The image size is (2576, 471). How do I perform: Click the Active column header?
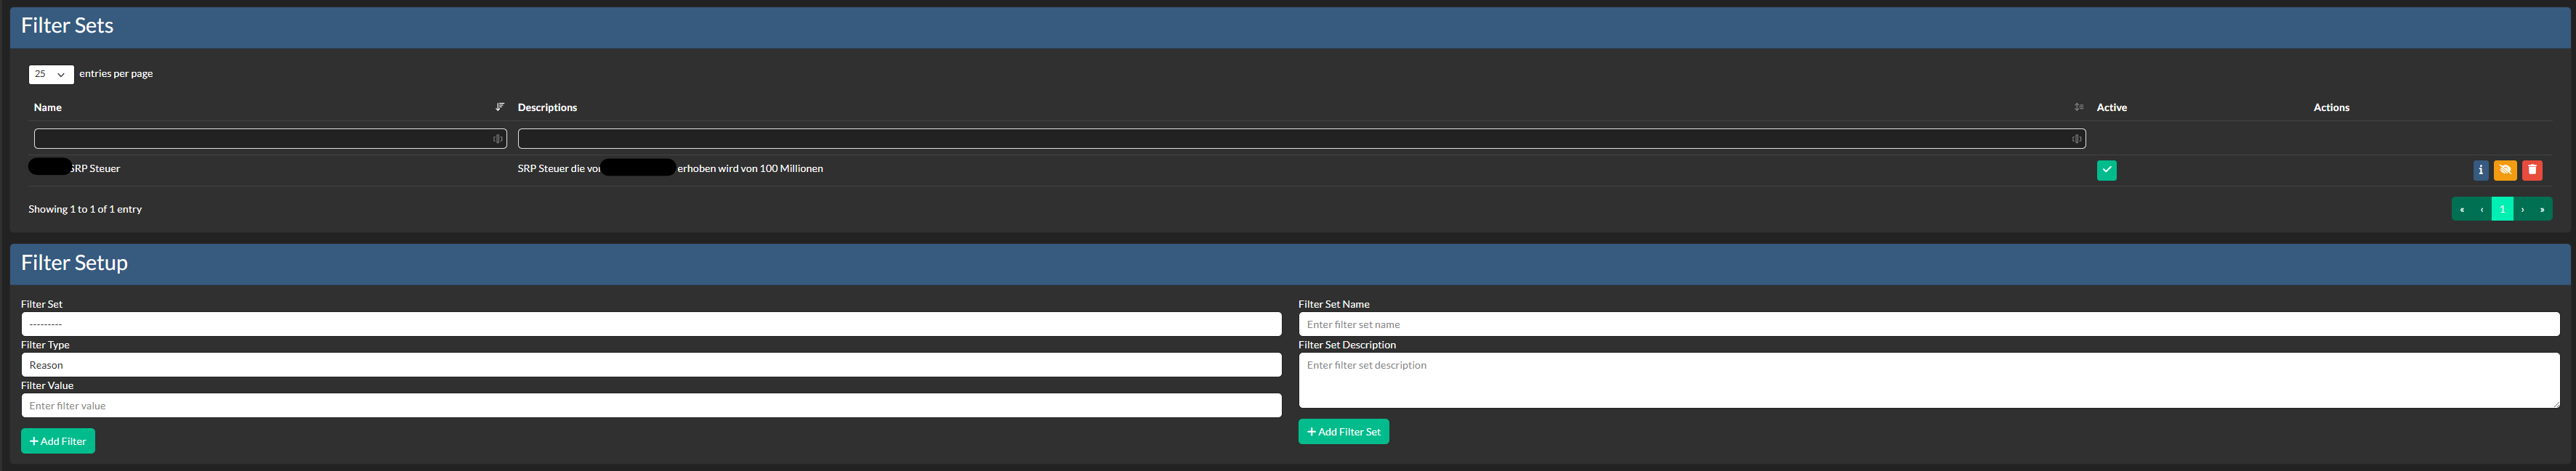(2111, 107)
